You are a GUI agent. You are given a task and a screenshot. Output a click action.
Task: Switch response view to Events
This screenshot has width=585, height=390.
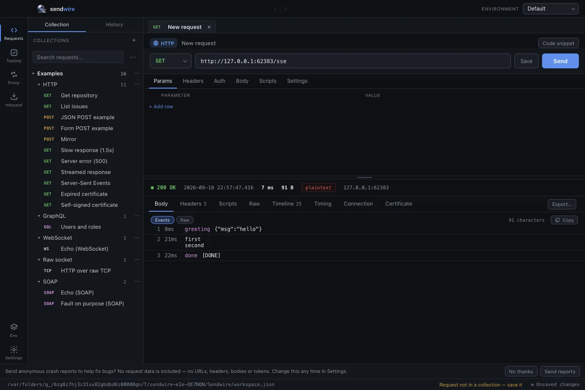click(x=162, y=220)
